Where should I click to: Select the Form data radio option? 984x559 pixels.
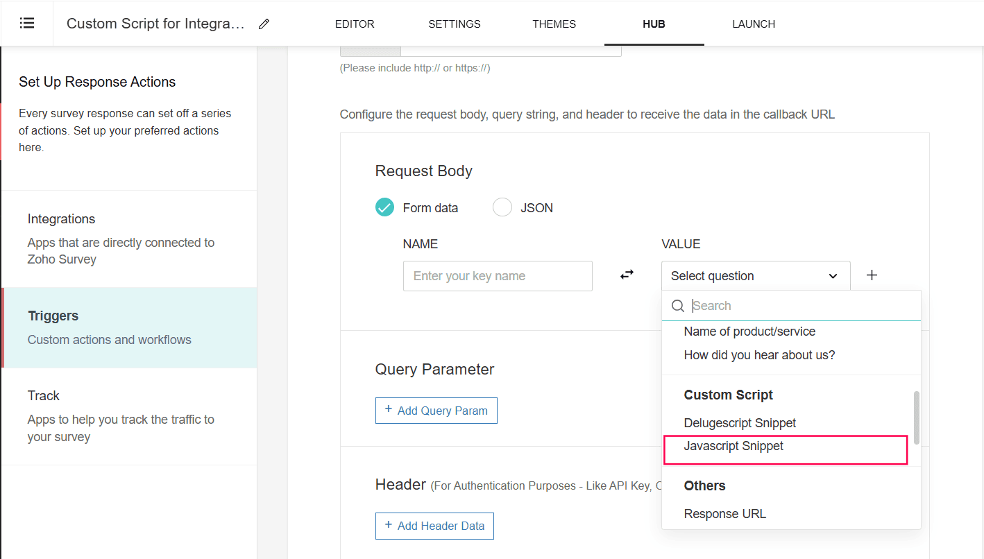point(384,207)
